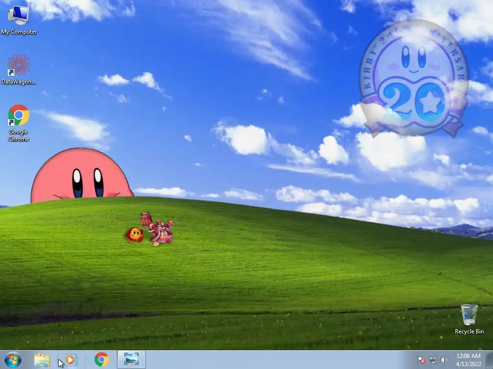Click the Show desktop button at taskbar end
The height and width of the screenshot is (369, 493).
pyautogui.click(x=490, y=359)
